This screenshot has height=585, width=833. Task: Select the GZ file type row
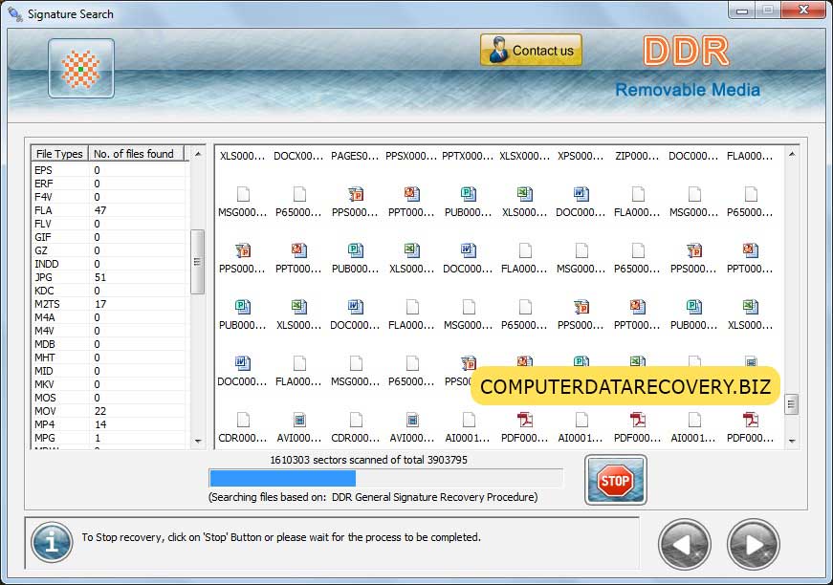pos(109,250)
